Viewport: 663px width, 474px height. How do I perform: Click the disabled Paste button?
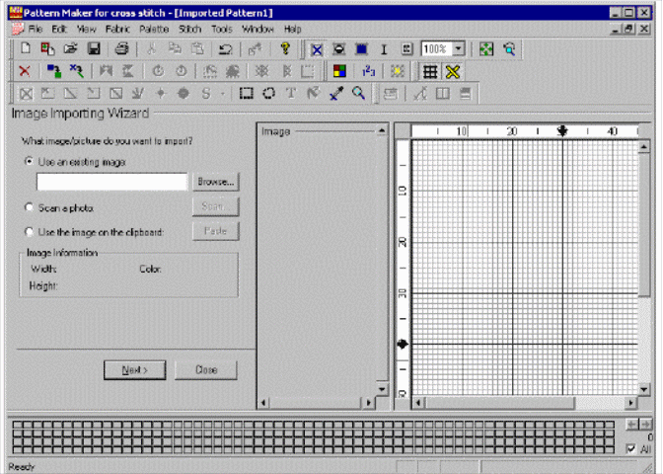(x=216, y=231)
